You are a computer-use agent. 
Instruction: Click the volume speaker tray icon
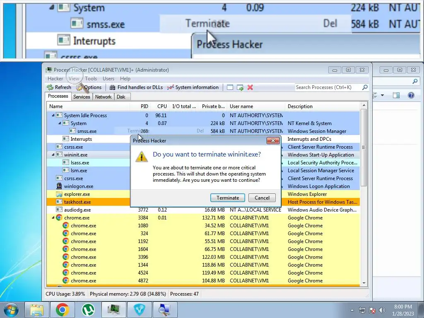click(x=382, y=310)
